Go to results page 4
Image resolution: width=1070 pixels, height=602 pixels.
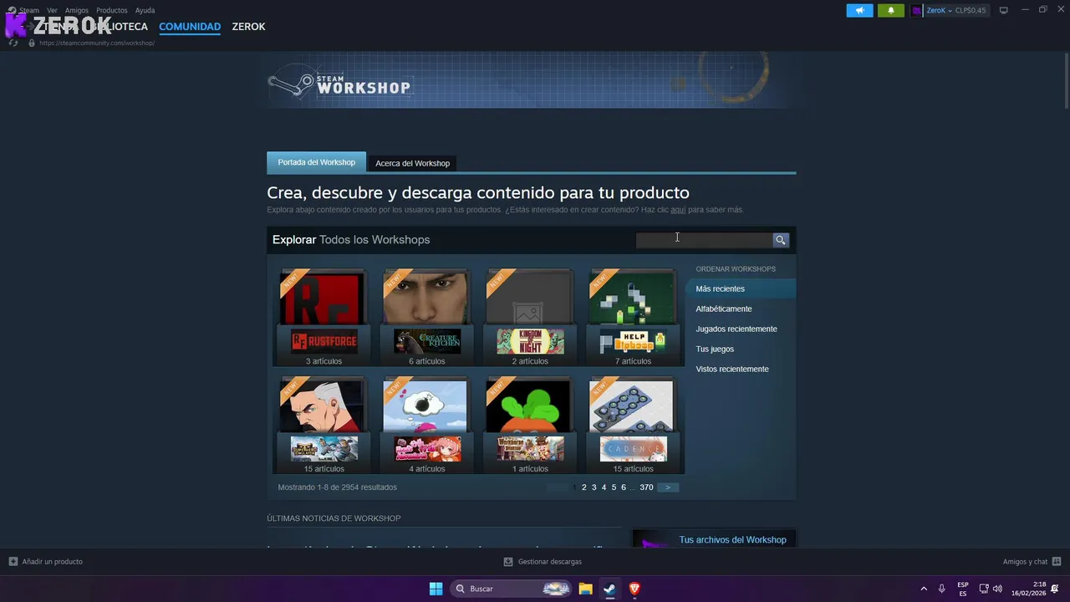[x=604, y=487]
